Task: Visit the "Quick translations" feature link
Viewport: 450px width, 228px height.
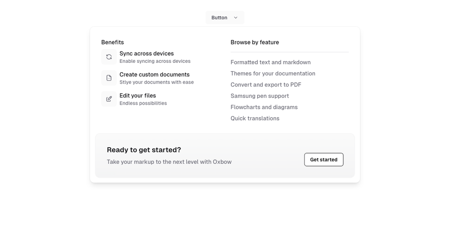Action: 255,118
